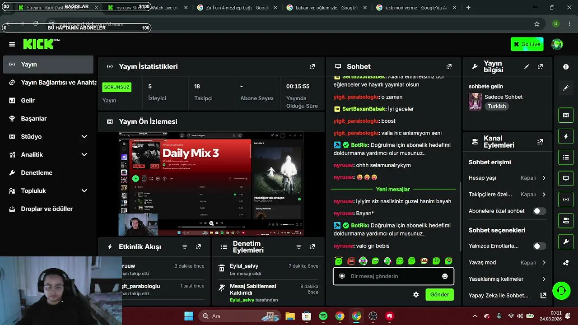Open Spotify from the taskbar
This screenshot has width=578, height=325.
(x=323, y=316)
